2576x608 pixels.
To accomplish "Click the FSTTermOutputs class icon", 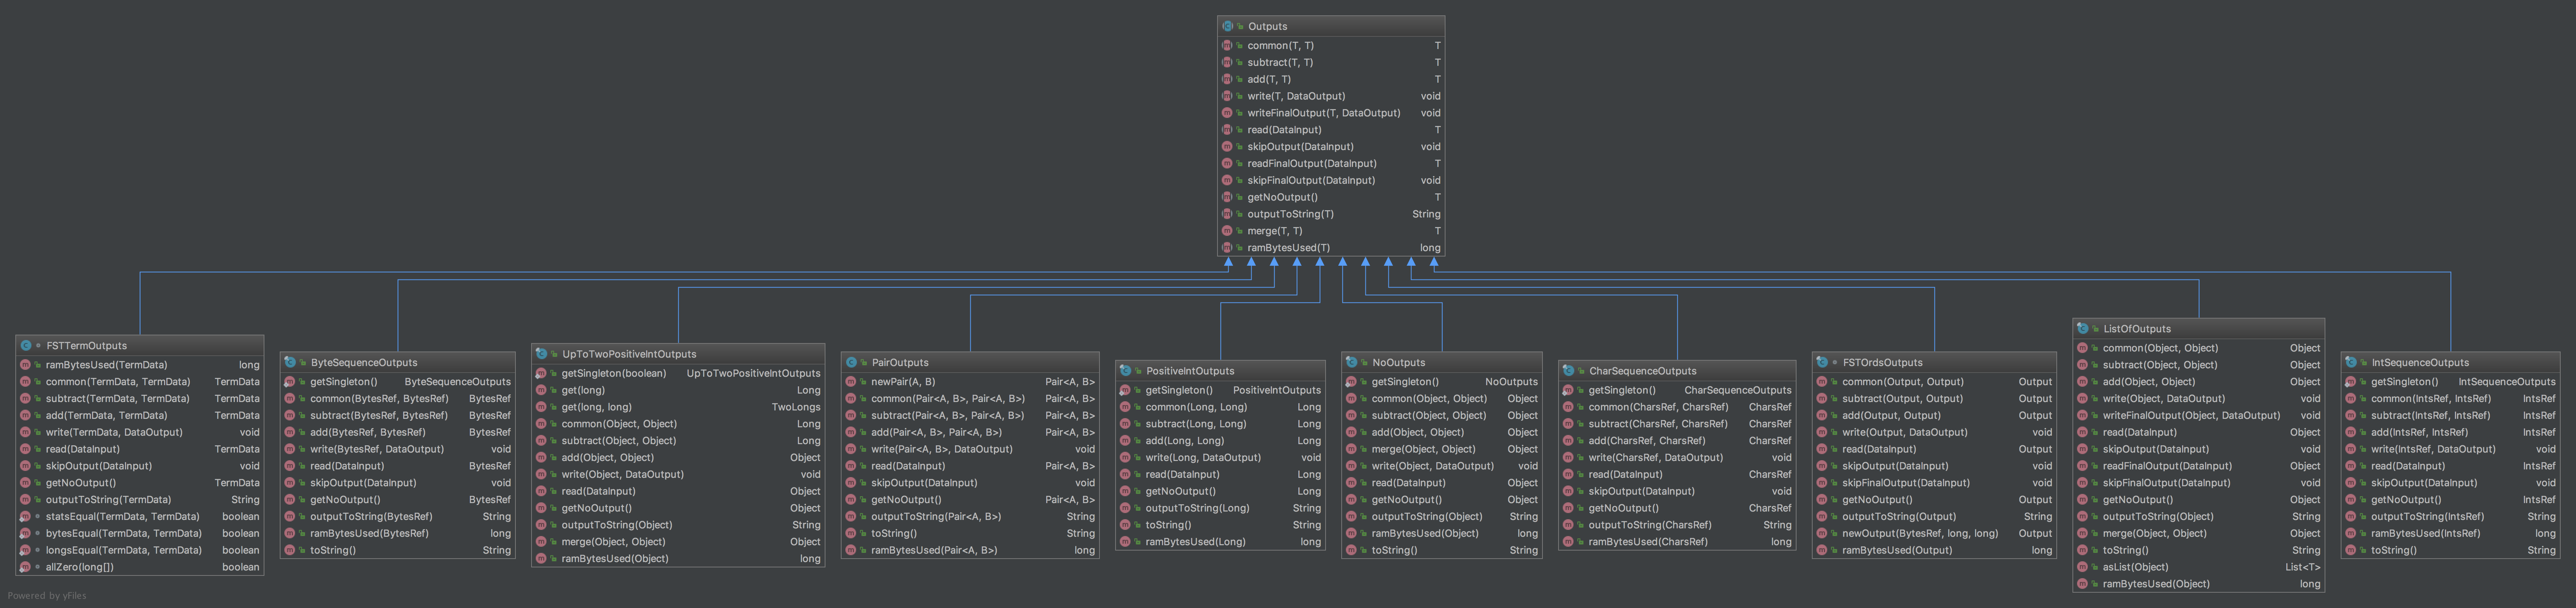I will [26, 345].
